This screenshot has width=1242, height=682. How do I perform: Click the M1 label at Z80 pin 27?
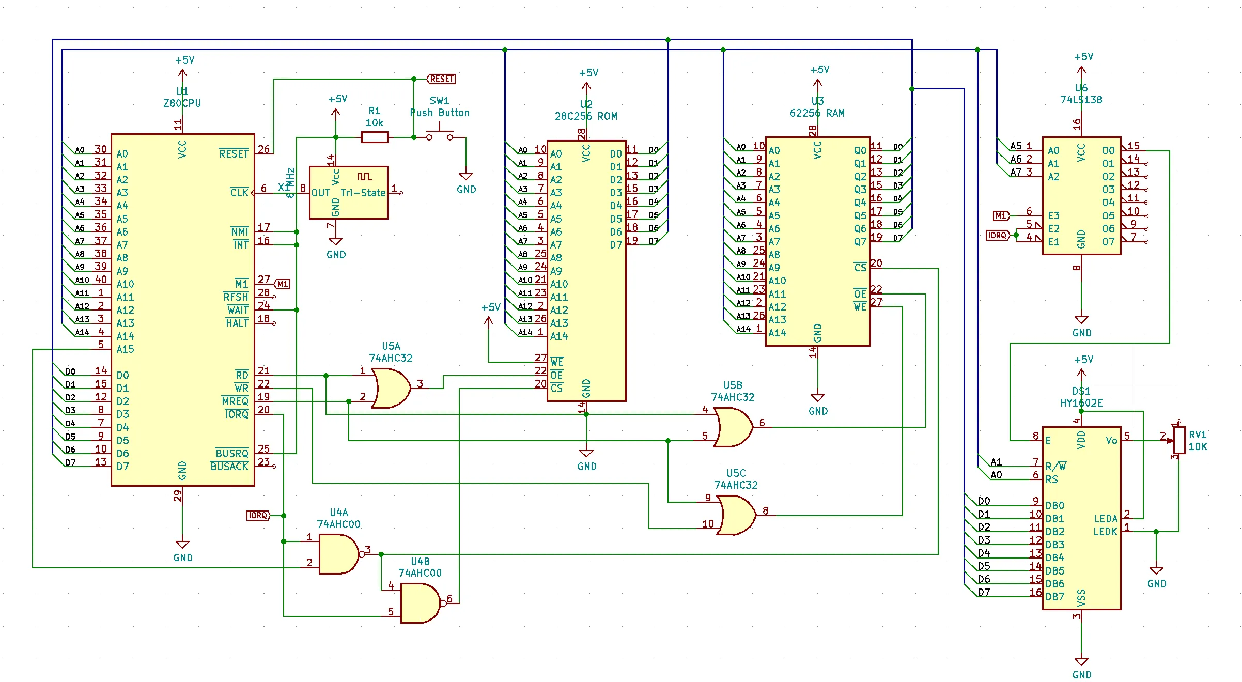282,284
